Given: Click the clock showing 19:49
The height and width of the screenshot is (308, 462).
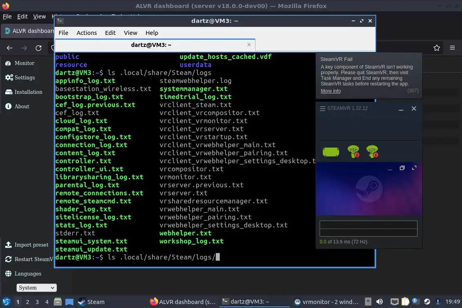Looking at the screenshot, I should click(x=452, y=302).
